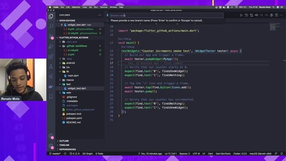The image size is (286, 161).
Task: Click in the Branch name input field
Action: tap(166, 16)
